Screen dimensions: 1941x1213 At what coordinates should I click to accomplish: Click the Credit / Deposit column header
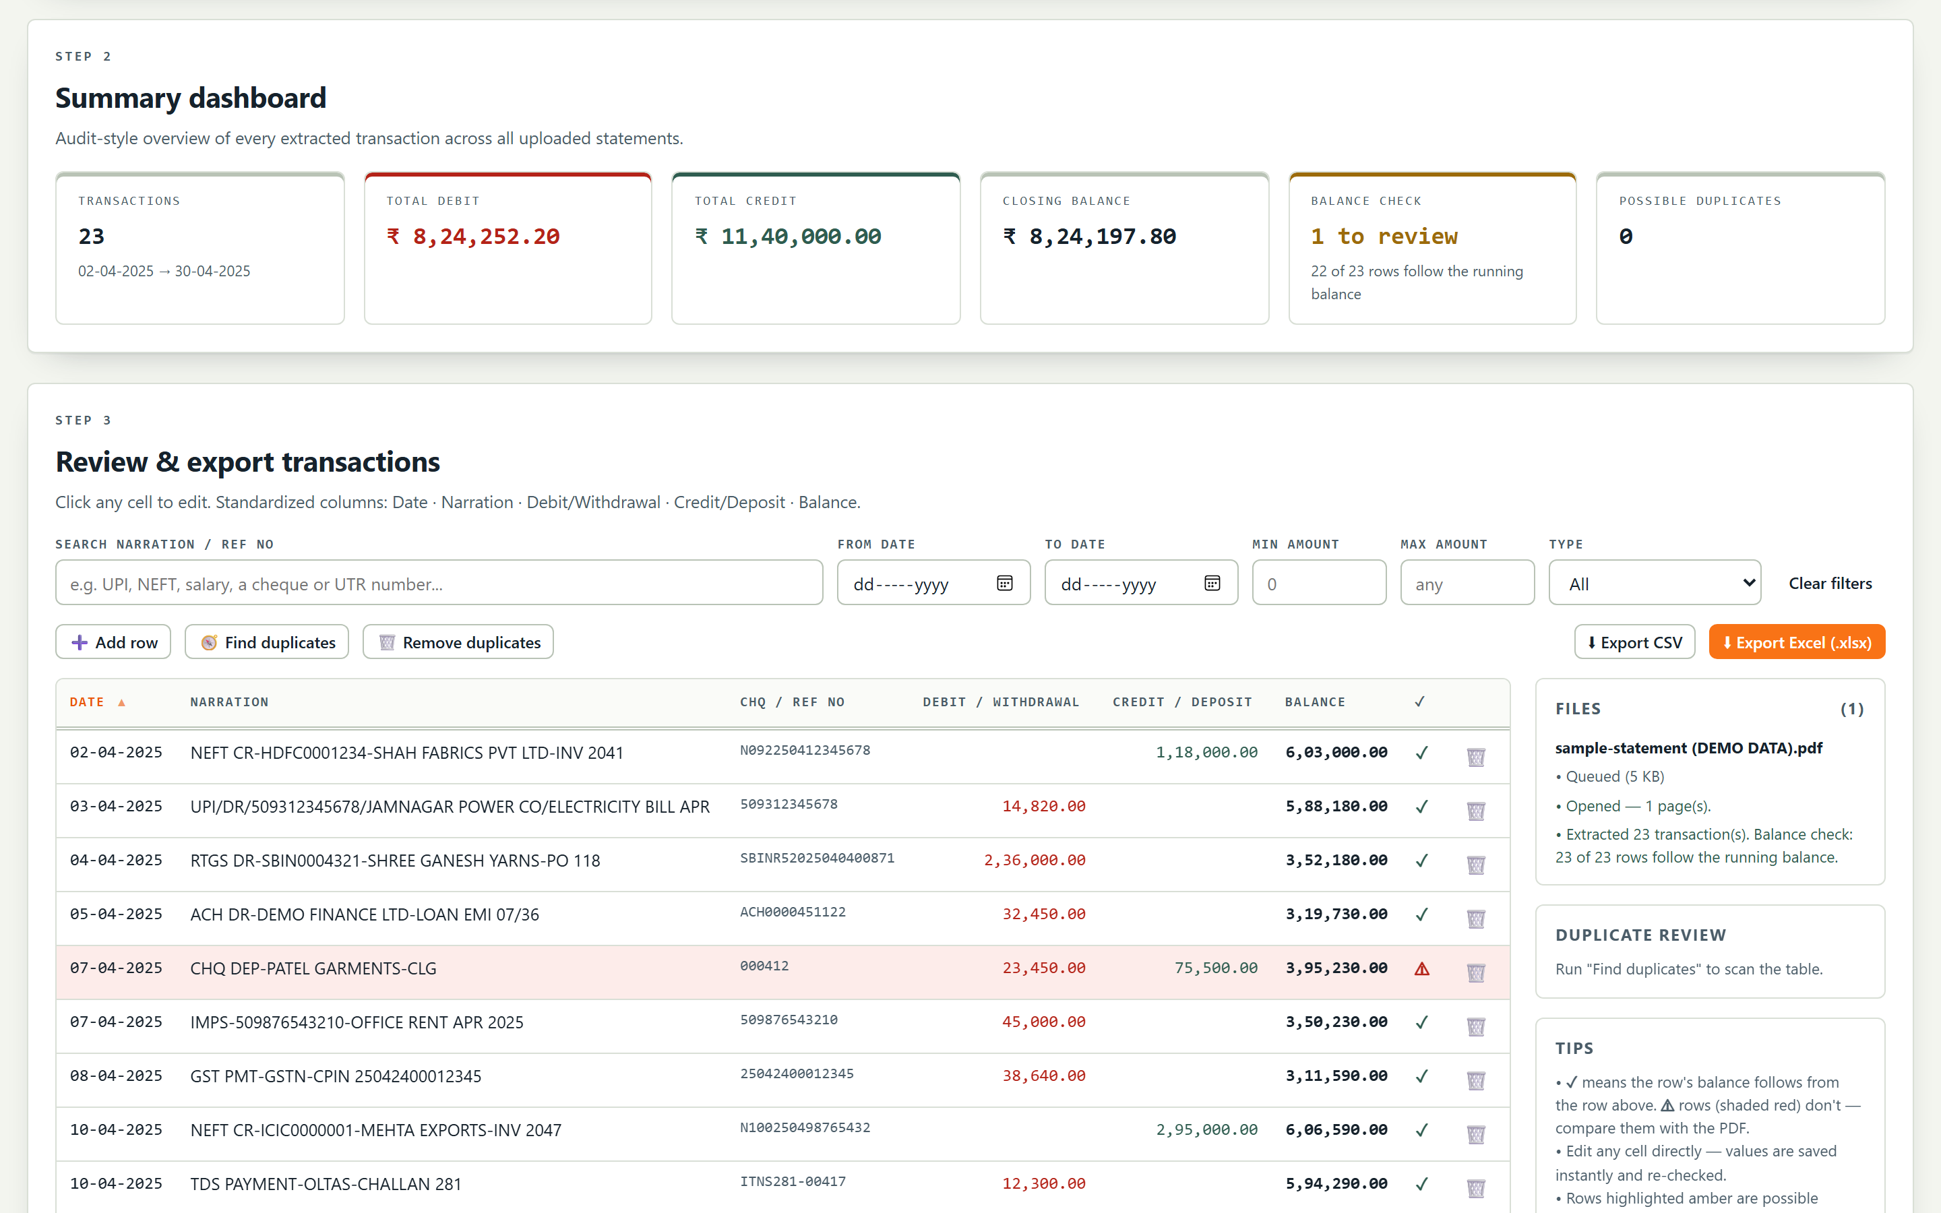(1182, 702)
